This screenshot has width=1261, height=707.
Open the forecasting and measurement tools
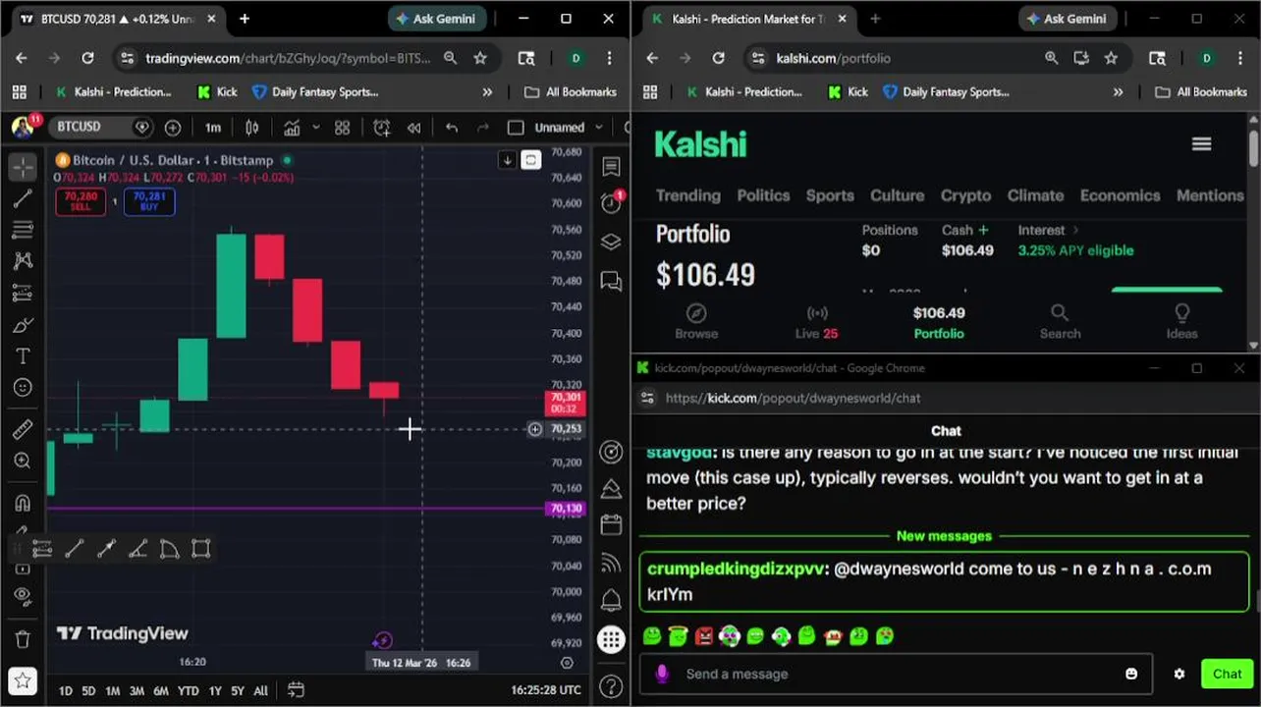(23, 293)
